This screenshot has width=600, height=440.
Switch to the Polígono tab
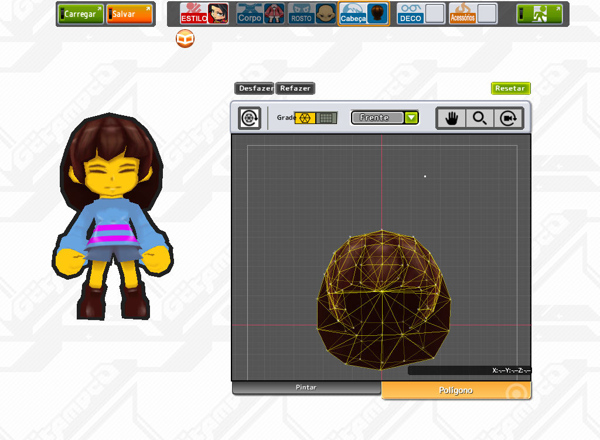click(456, 390)
